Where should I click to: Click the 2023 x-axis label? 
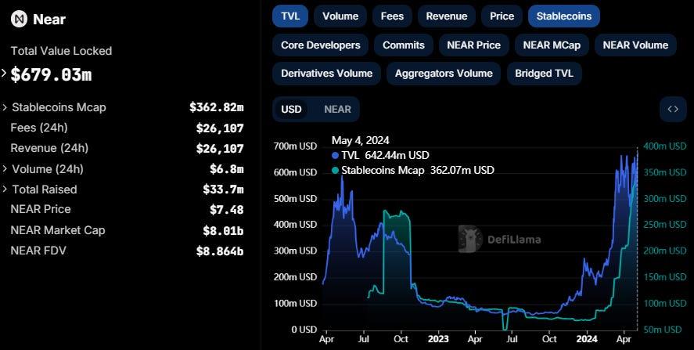point(438,339)
